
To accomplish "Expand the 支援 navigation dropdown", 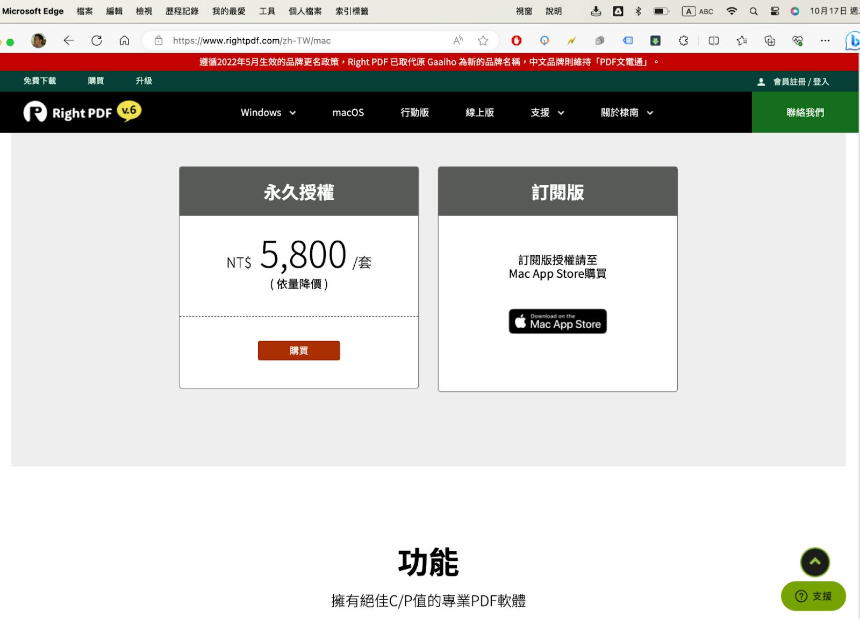I will (547, 112).
